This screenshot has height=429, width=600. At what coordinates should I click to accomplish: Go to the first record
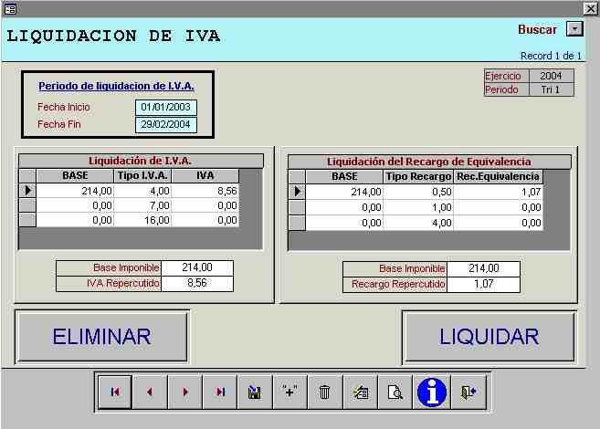point(115,392)
